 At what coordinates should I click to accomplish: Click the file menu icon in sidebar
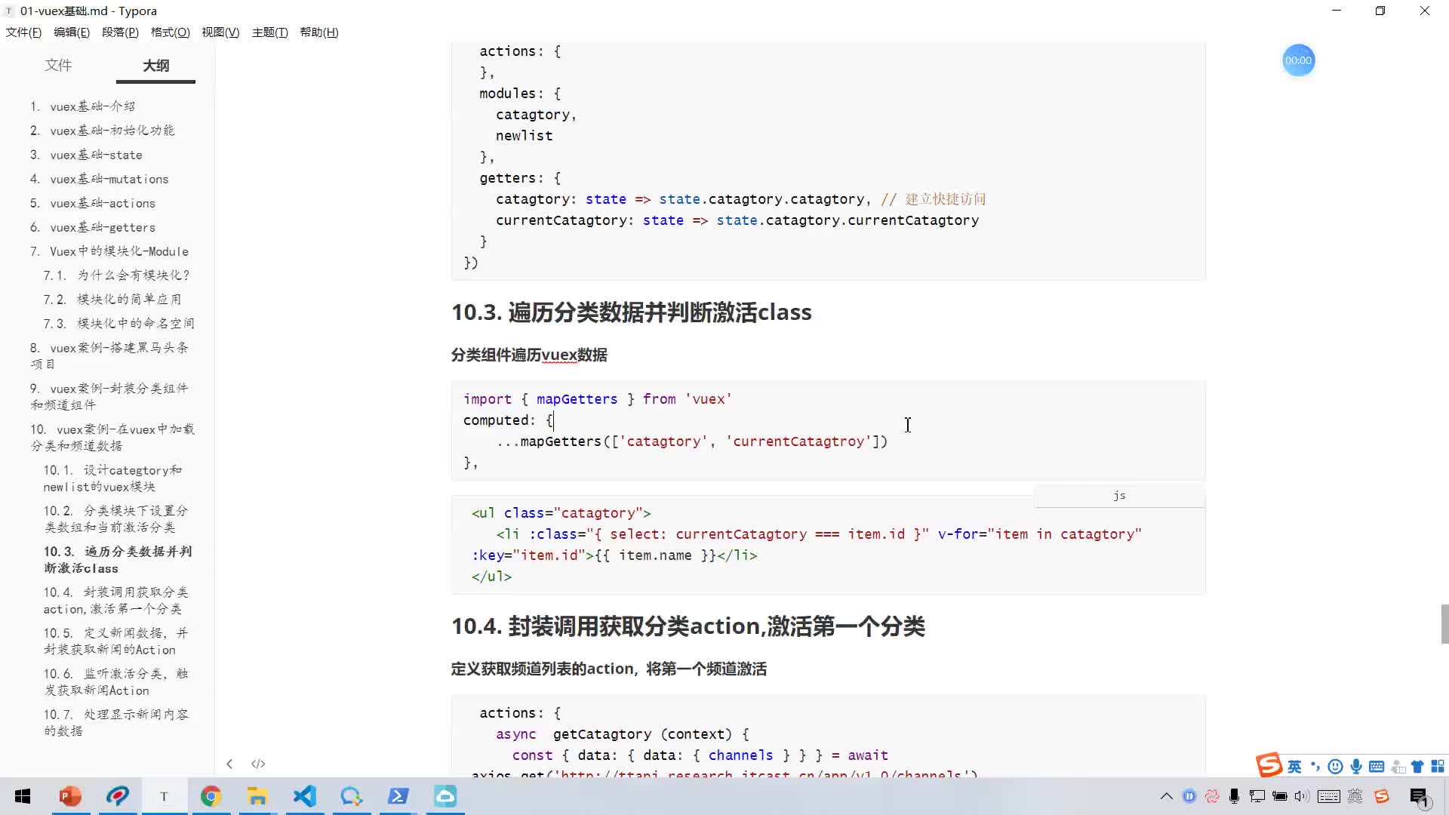57,66
